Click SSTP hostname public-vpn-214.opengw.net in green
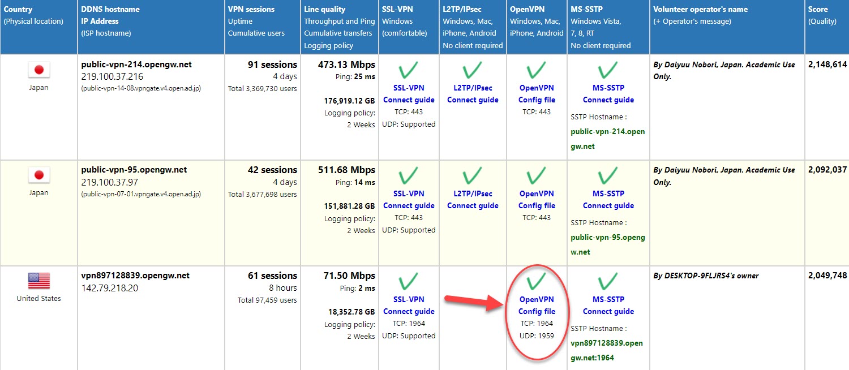The width and height of the screenshot is (849, 370). [x=608, y=139]
